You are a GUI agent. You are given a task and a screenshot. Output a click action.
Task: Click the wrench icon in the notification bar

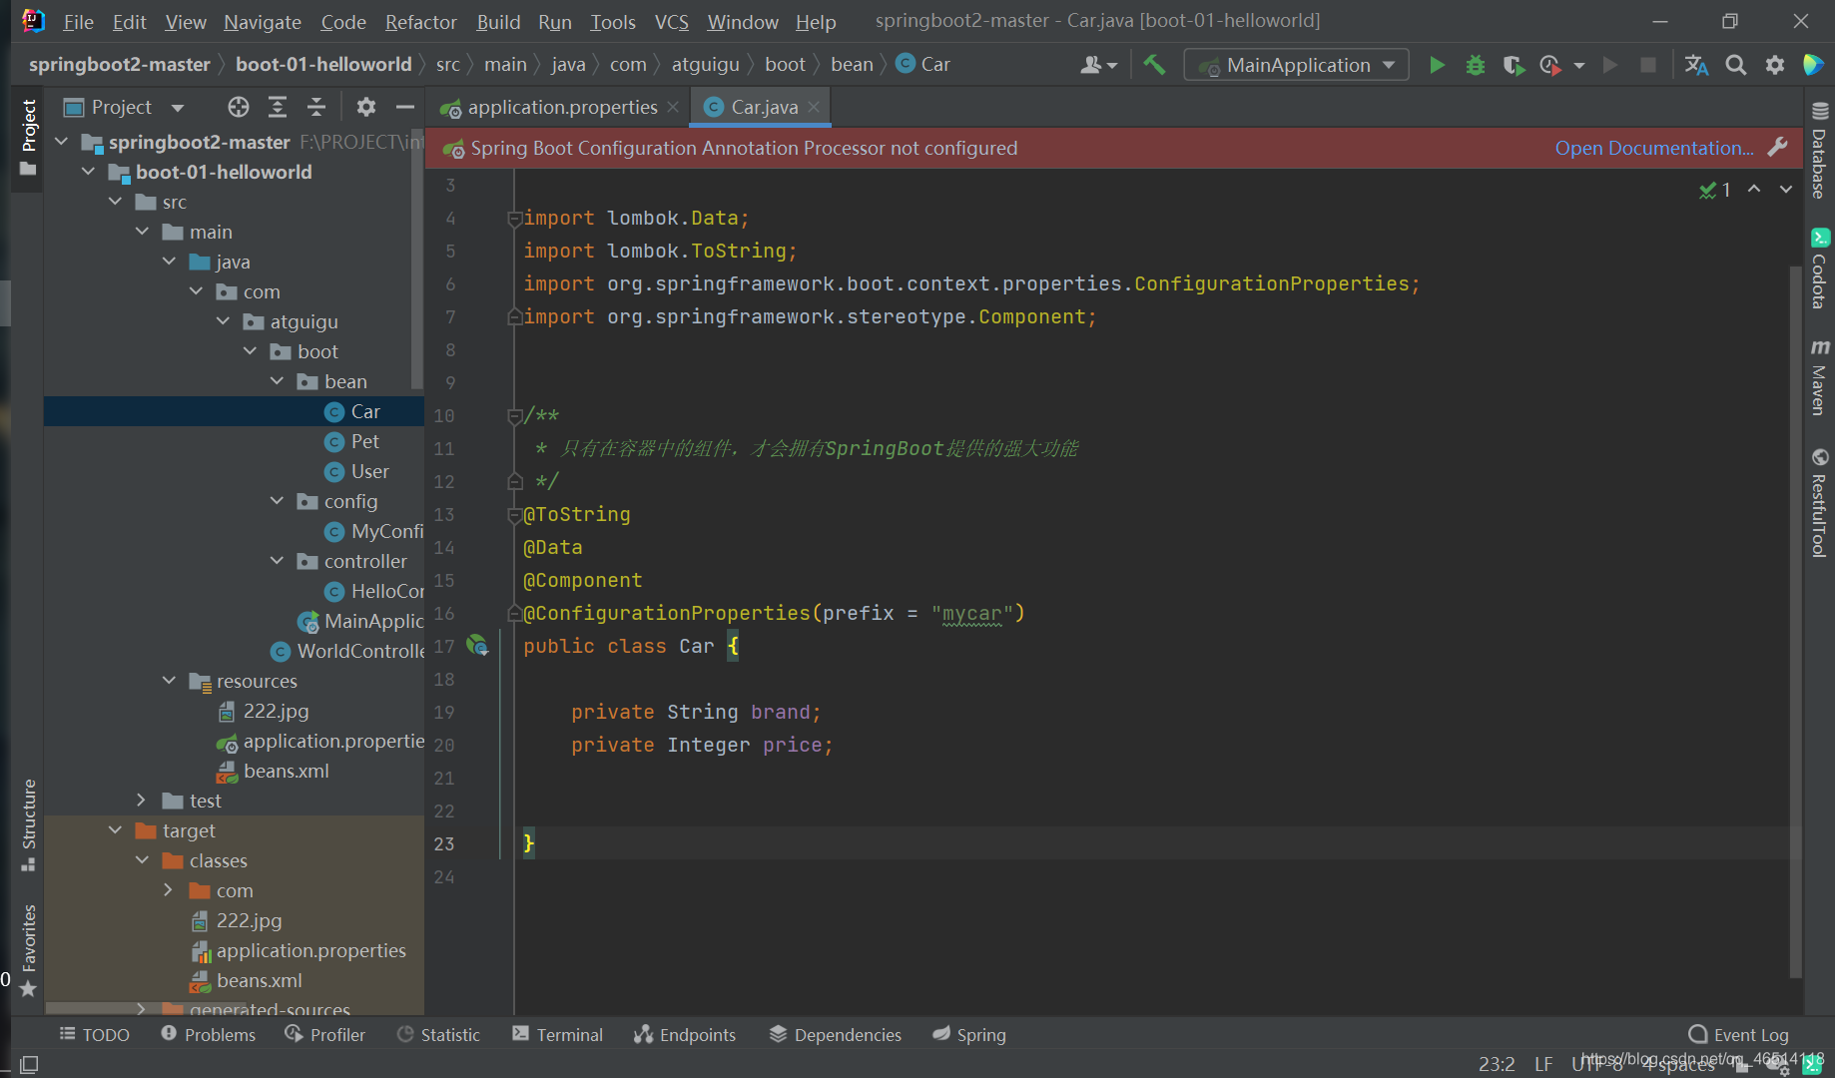[1777, 148]
